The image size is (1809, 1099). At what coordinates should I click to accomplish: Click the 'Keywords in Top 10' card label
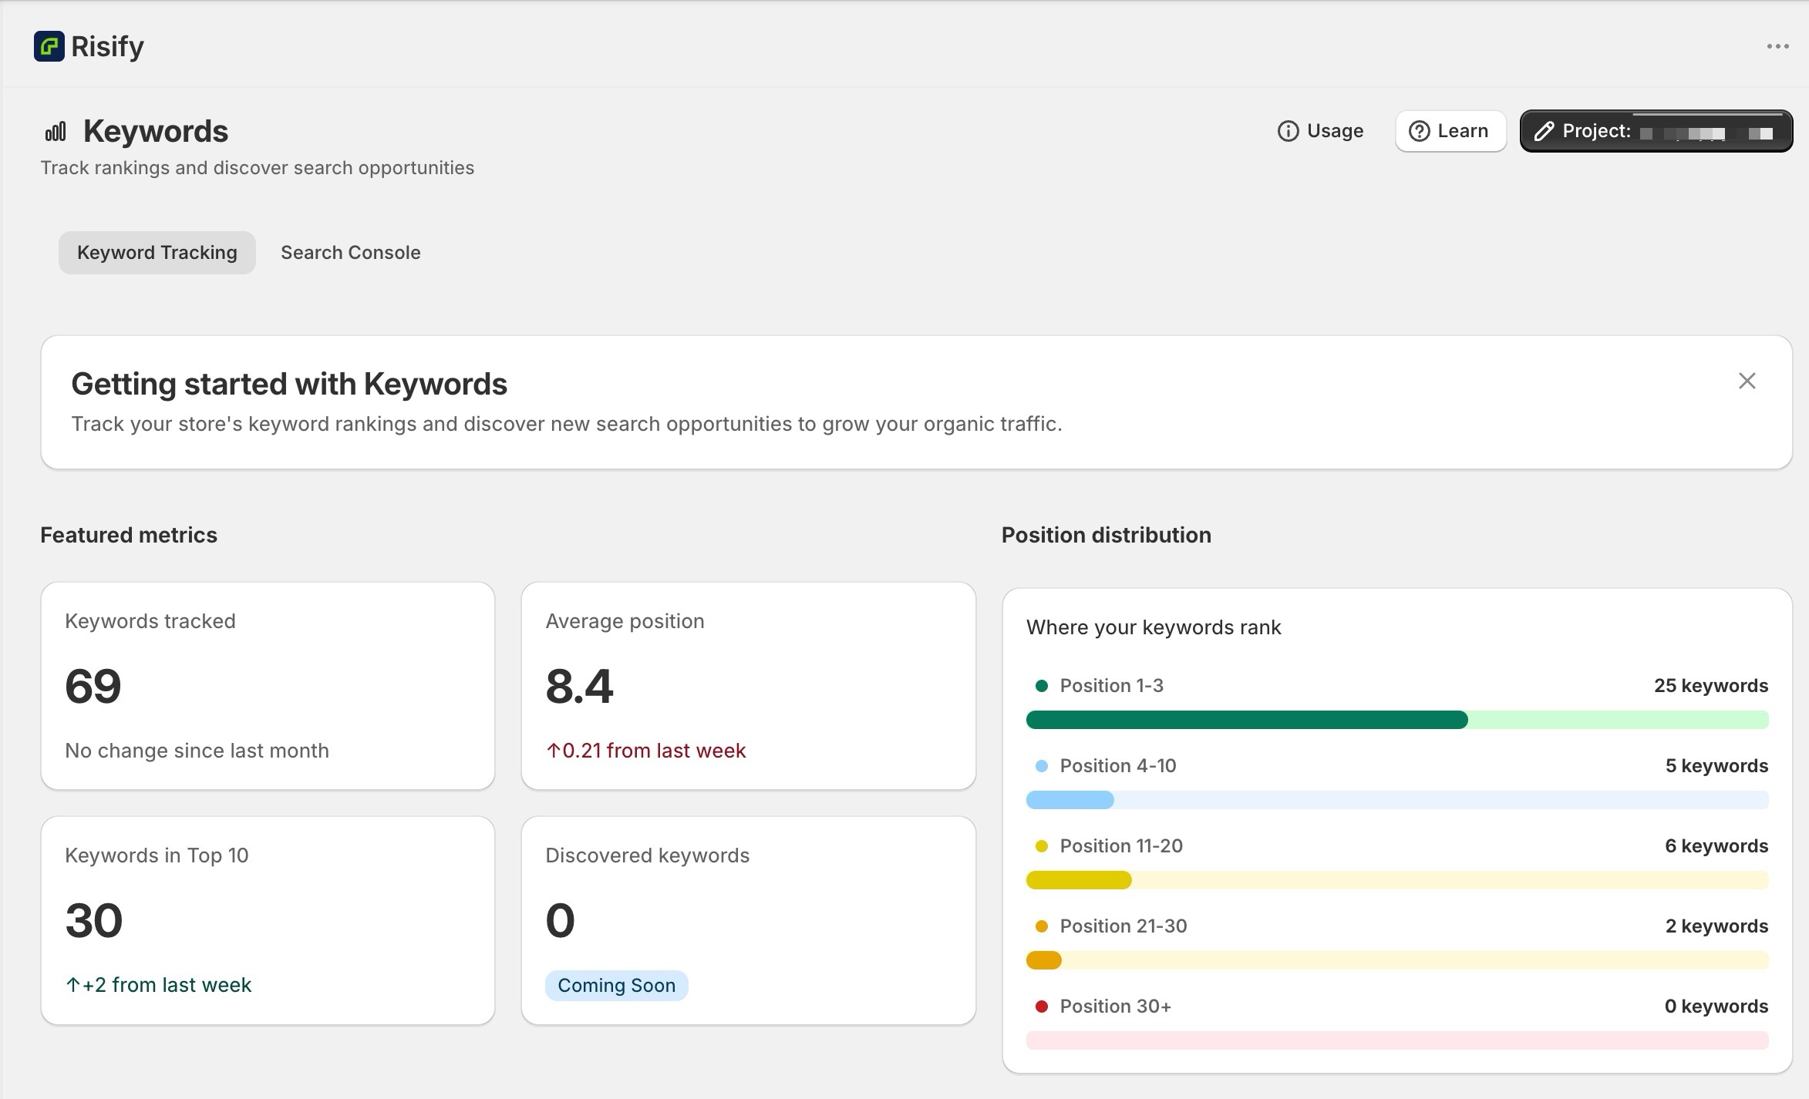coord(157,855)
